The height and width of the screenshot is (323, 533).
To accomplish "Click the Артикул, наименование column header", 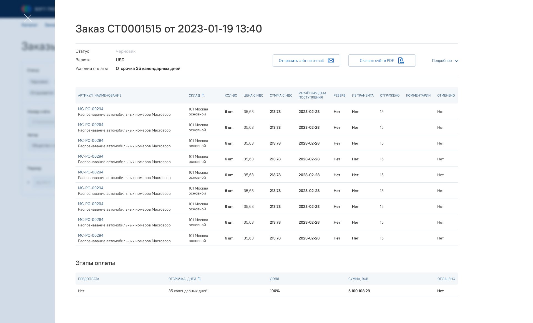I will pyautogui.click(x=100, y=95).
